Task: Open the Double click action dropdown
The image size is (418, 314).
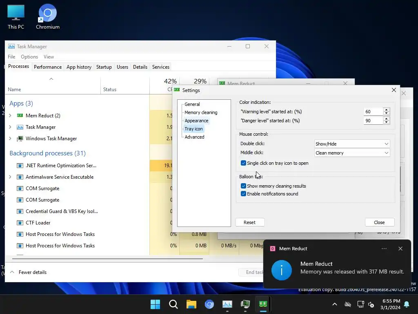Action: 352,144
